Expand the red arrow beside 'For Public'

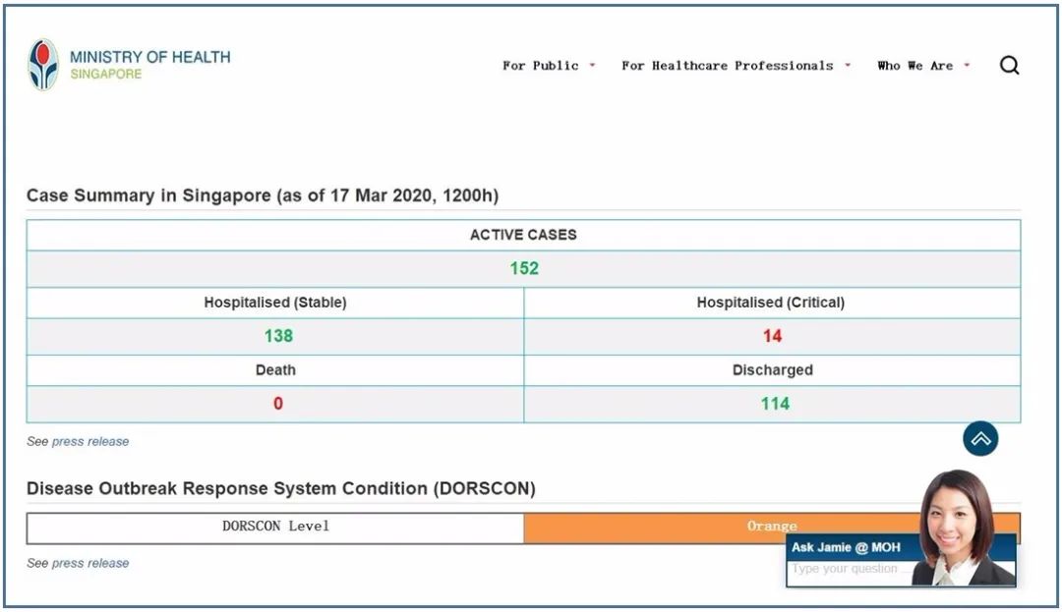click(x=592, y=66)
